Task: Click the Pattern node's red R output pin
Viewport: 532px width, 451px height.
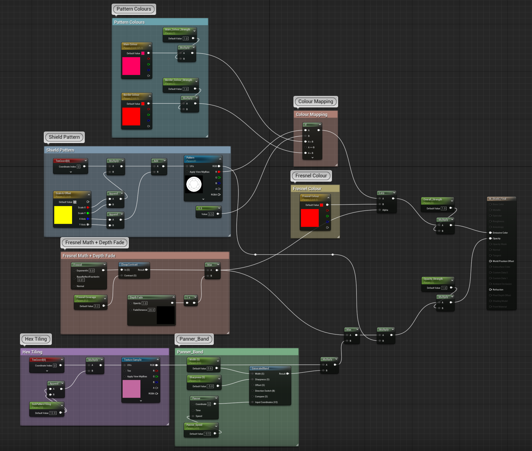Action: coord(219,172)
